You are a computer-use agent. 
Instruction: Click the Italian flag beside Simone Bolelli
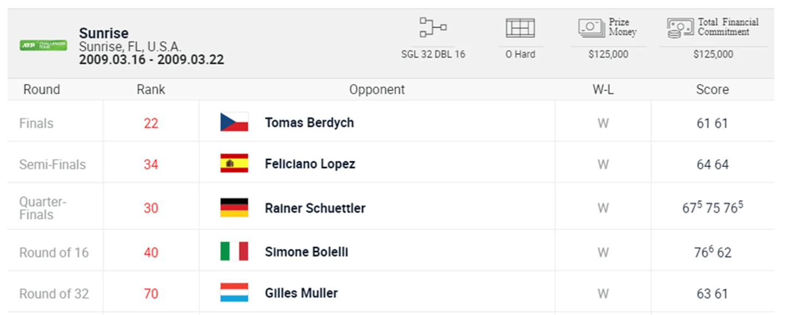234,251
